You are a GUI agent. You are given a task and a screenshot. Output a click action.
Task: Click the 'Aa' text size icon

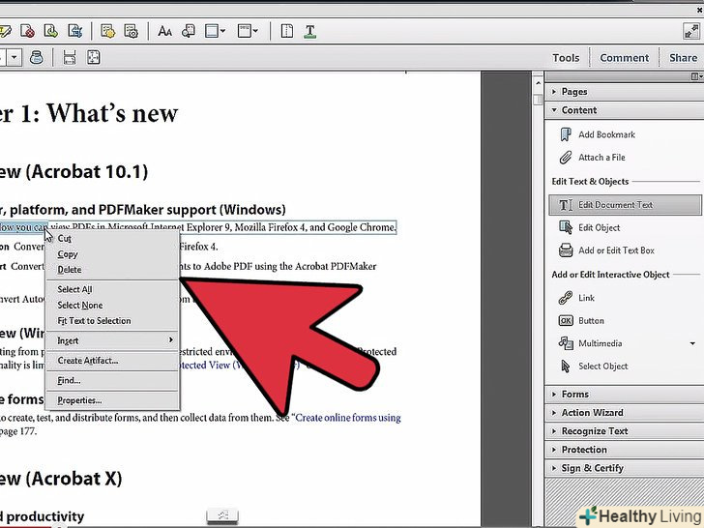[x=164, y=31]
